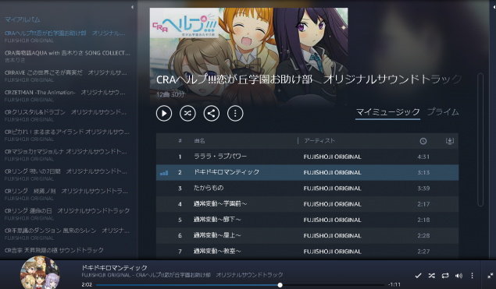Screen dimensions: 496x289
Task: Collapse the right panel using the top-right arrow
Action: (494, 7)
